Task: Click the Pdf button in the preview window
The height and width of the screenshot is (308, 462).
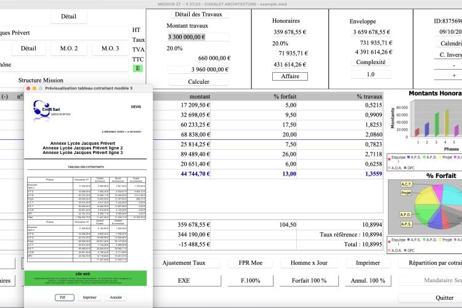Action: 65,298
